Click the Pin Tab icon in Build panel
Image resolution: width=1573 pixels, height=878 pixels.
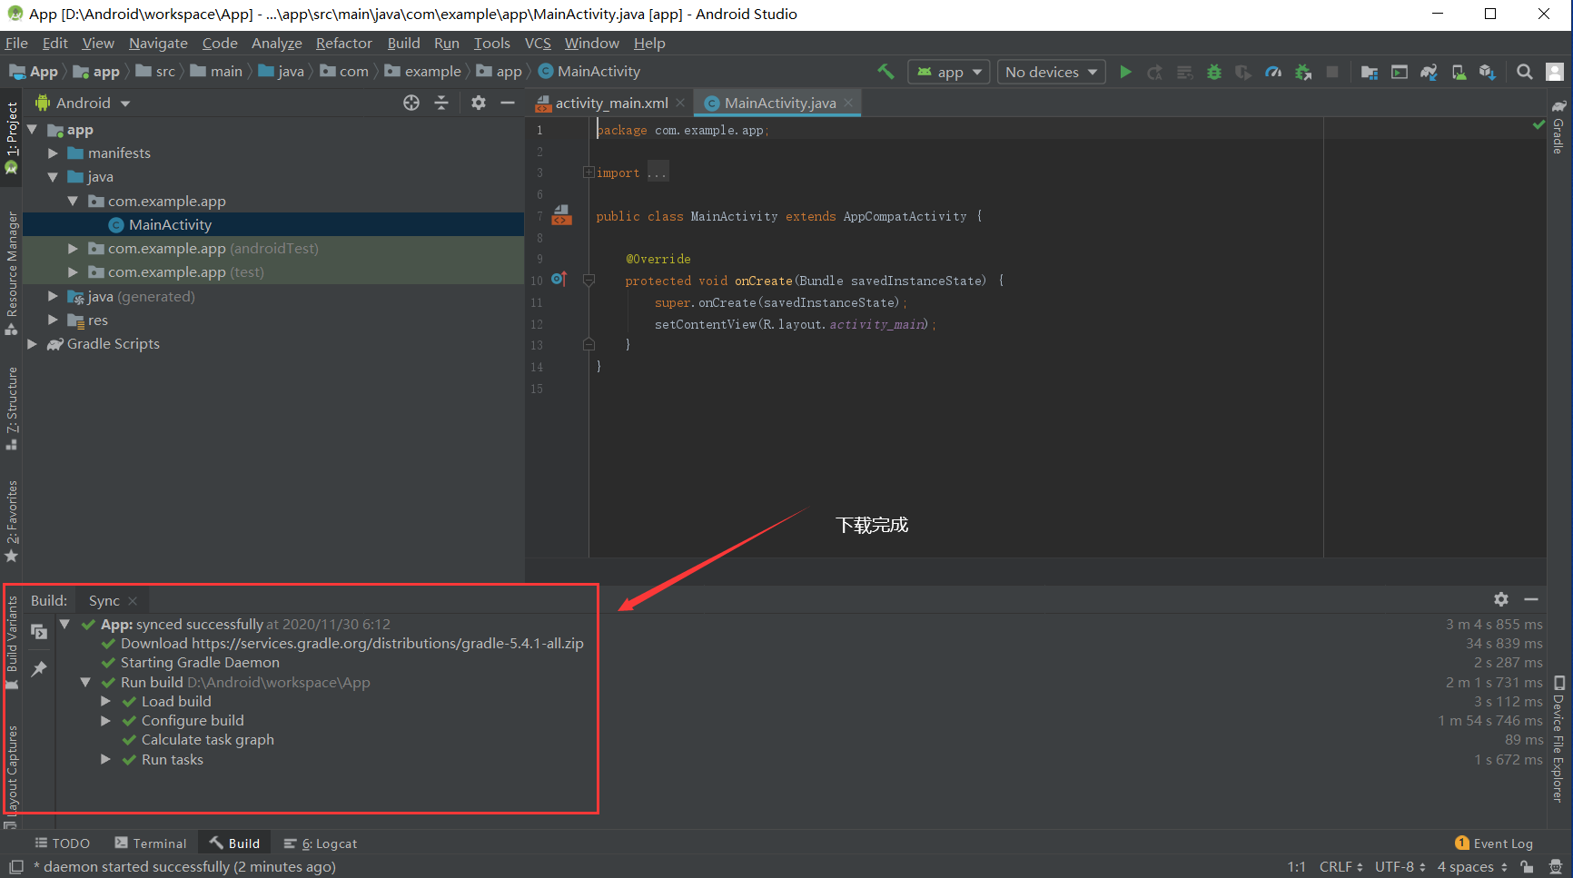coord(39,669)
